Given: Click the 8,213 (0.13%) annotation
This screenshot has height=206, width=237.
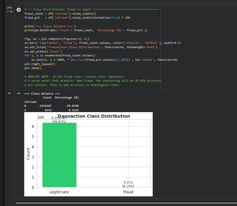Looking at the screenshot, I should pos(128,184).
